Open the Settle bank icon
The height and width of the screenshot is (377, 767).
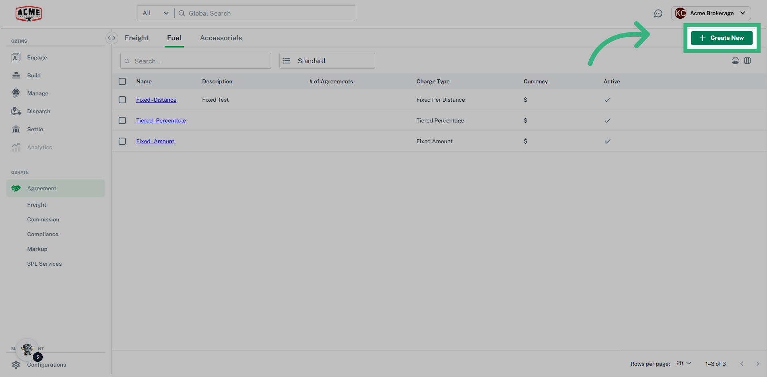[16, 129]
